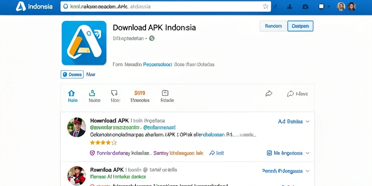The image size is (372, 186).
Task: Expand the Pennft Pdengniaa dropdown
Action: (x=286, y=171)
